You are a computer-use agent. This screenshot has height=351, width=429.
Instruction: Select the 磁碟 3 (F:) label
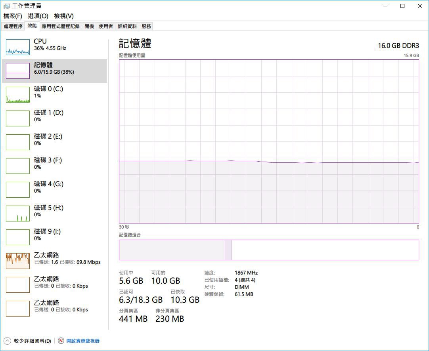(x=48, y=160)
